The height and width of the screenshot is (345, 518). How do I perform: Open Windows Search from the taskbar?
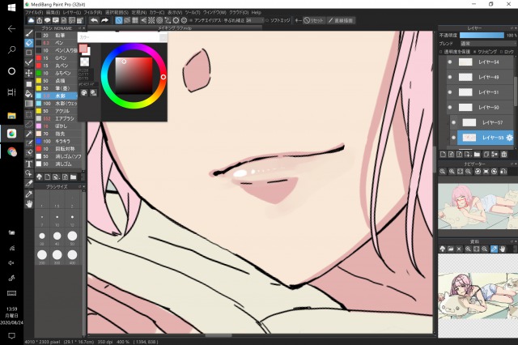click(11, 50)
